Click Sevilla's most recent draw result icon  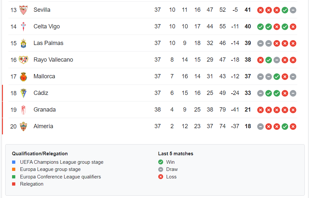[293, 10]
